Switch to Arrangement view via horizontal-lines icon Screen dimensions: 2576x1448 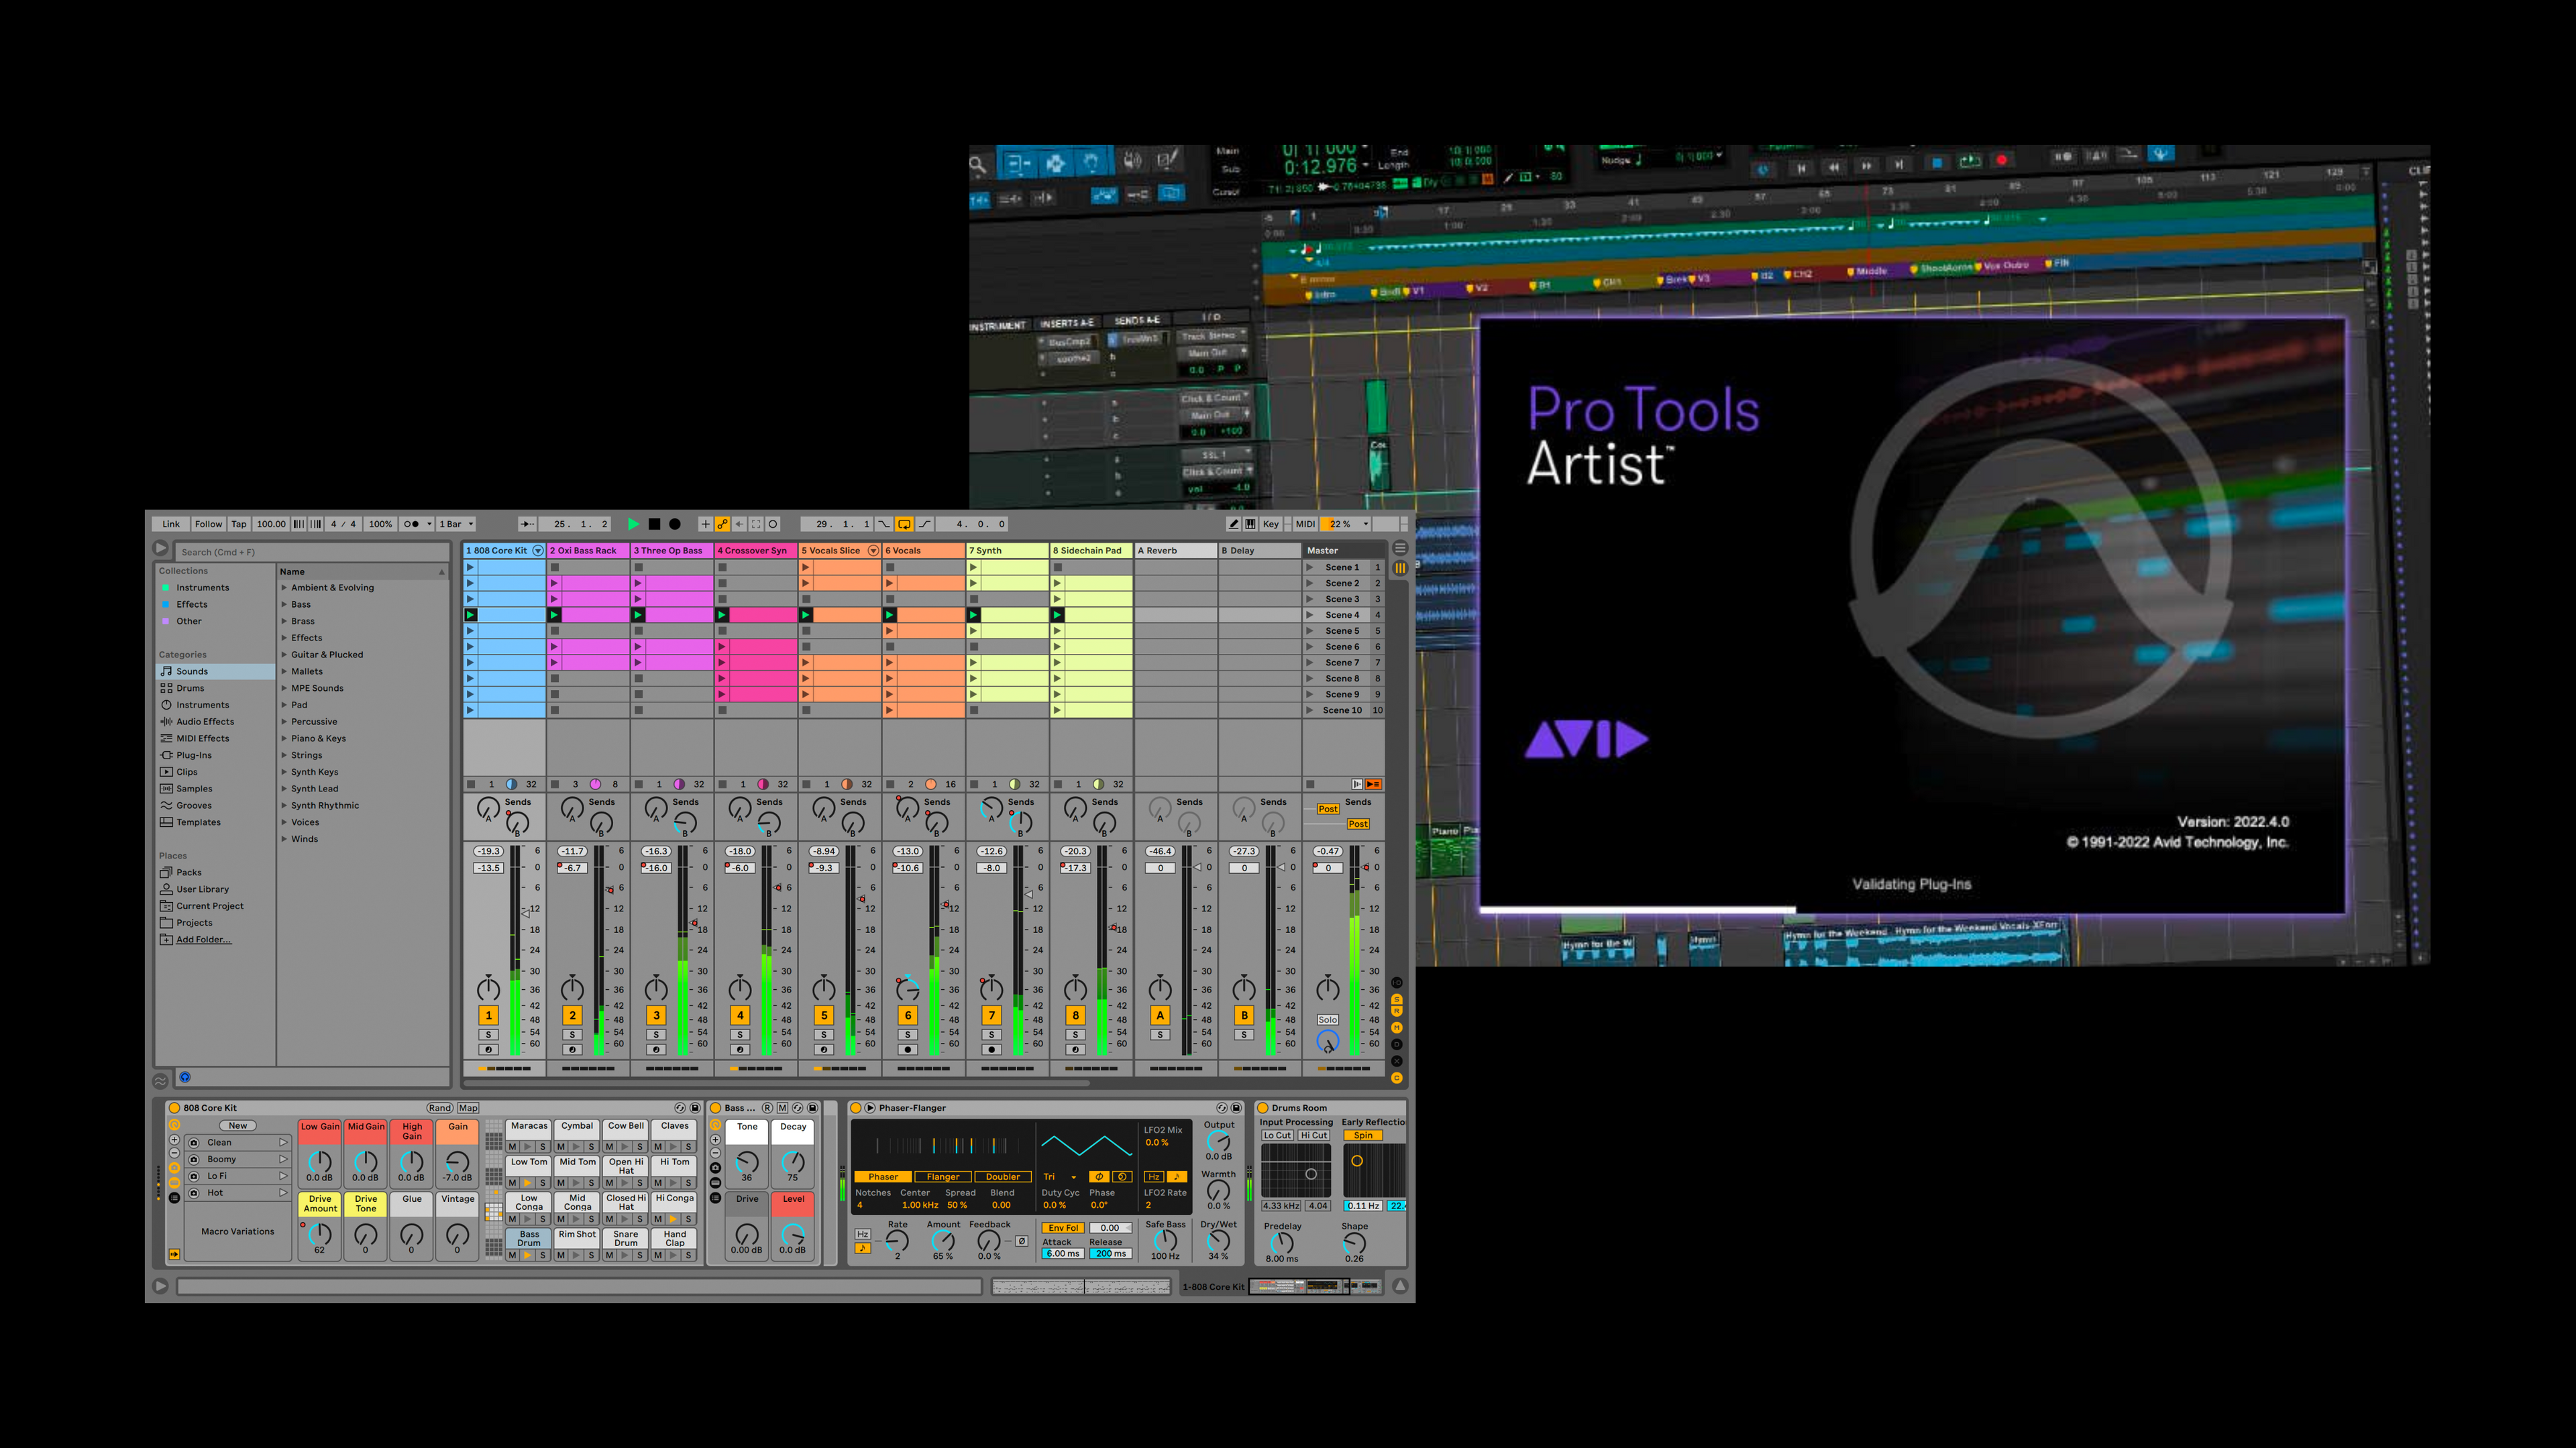(x=1400, y=548)
